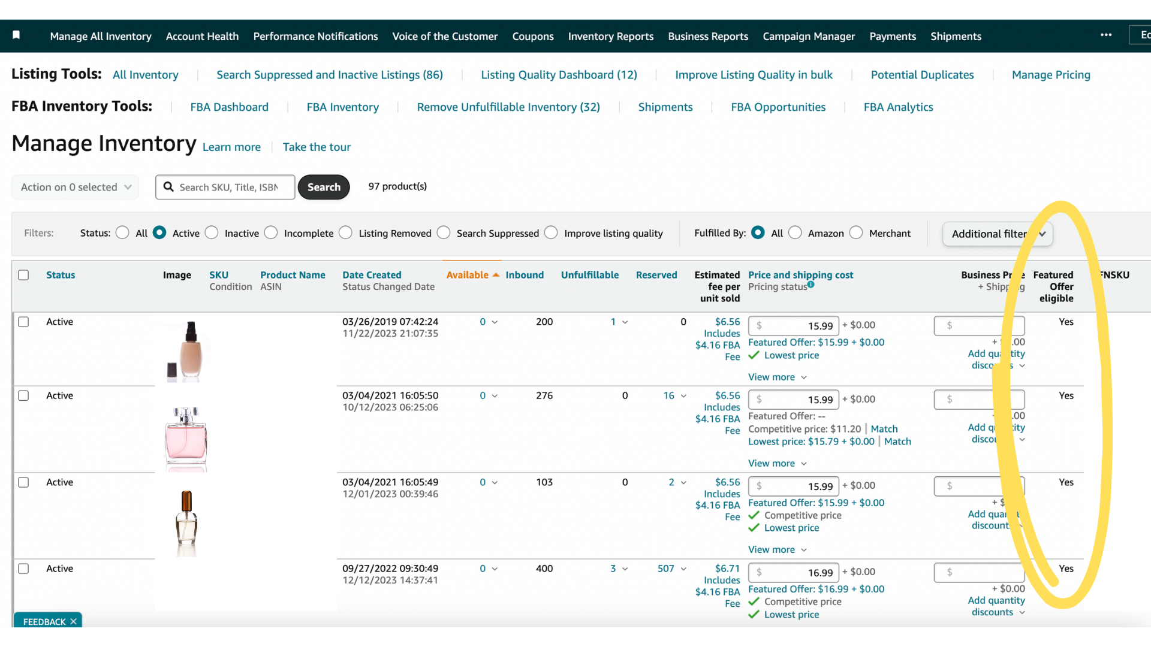Click the bookmark icon in the top bar
This screenshot has height=647, width=1151.
(x=16, y=36)
